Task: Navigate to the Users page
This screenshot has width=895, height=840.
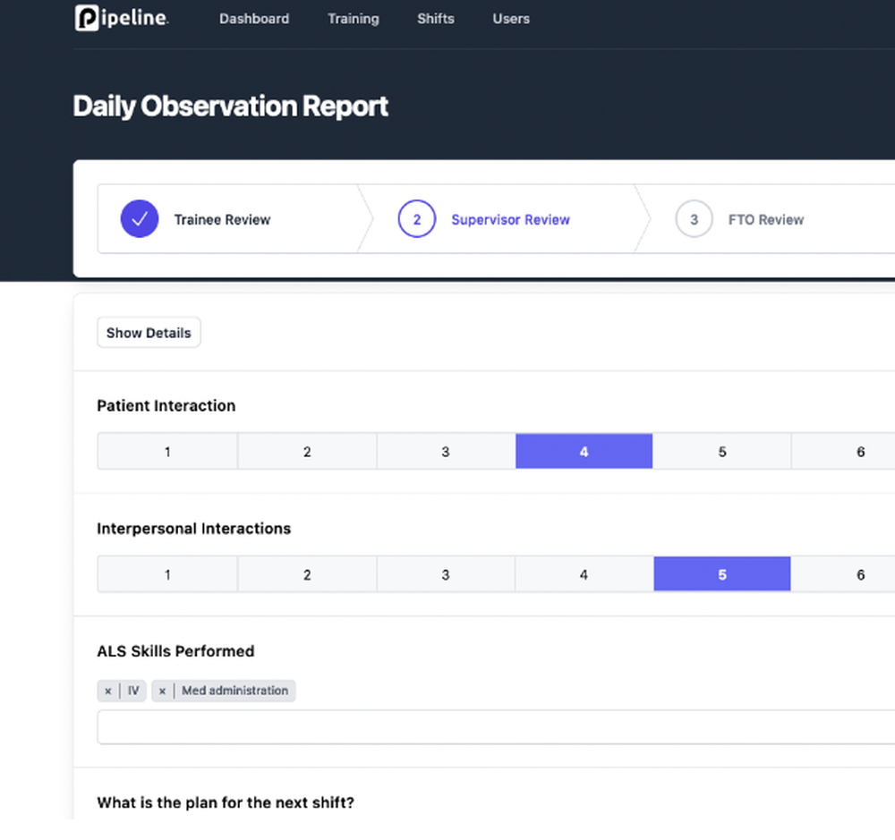Action: pyautogui.click(x=511, y=18)
